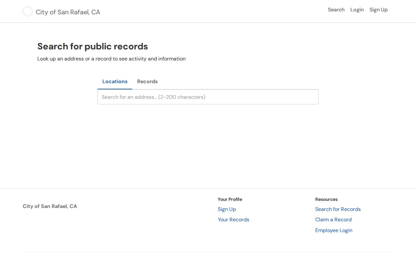Follow the footer Sign Up link
Screen dimensions: 416x260
[227, 209]
